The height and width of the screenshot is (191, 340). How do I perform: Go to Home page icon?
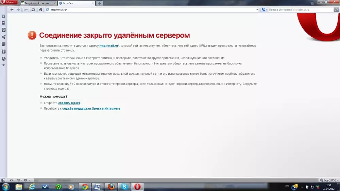click(40, 9)
